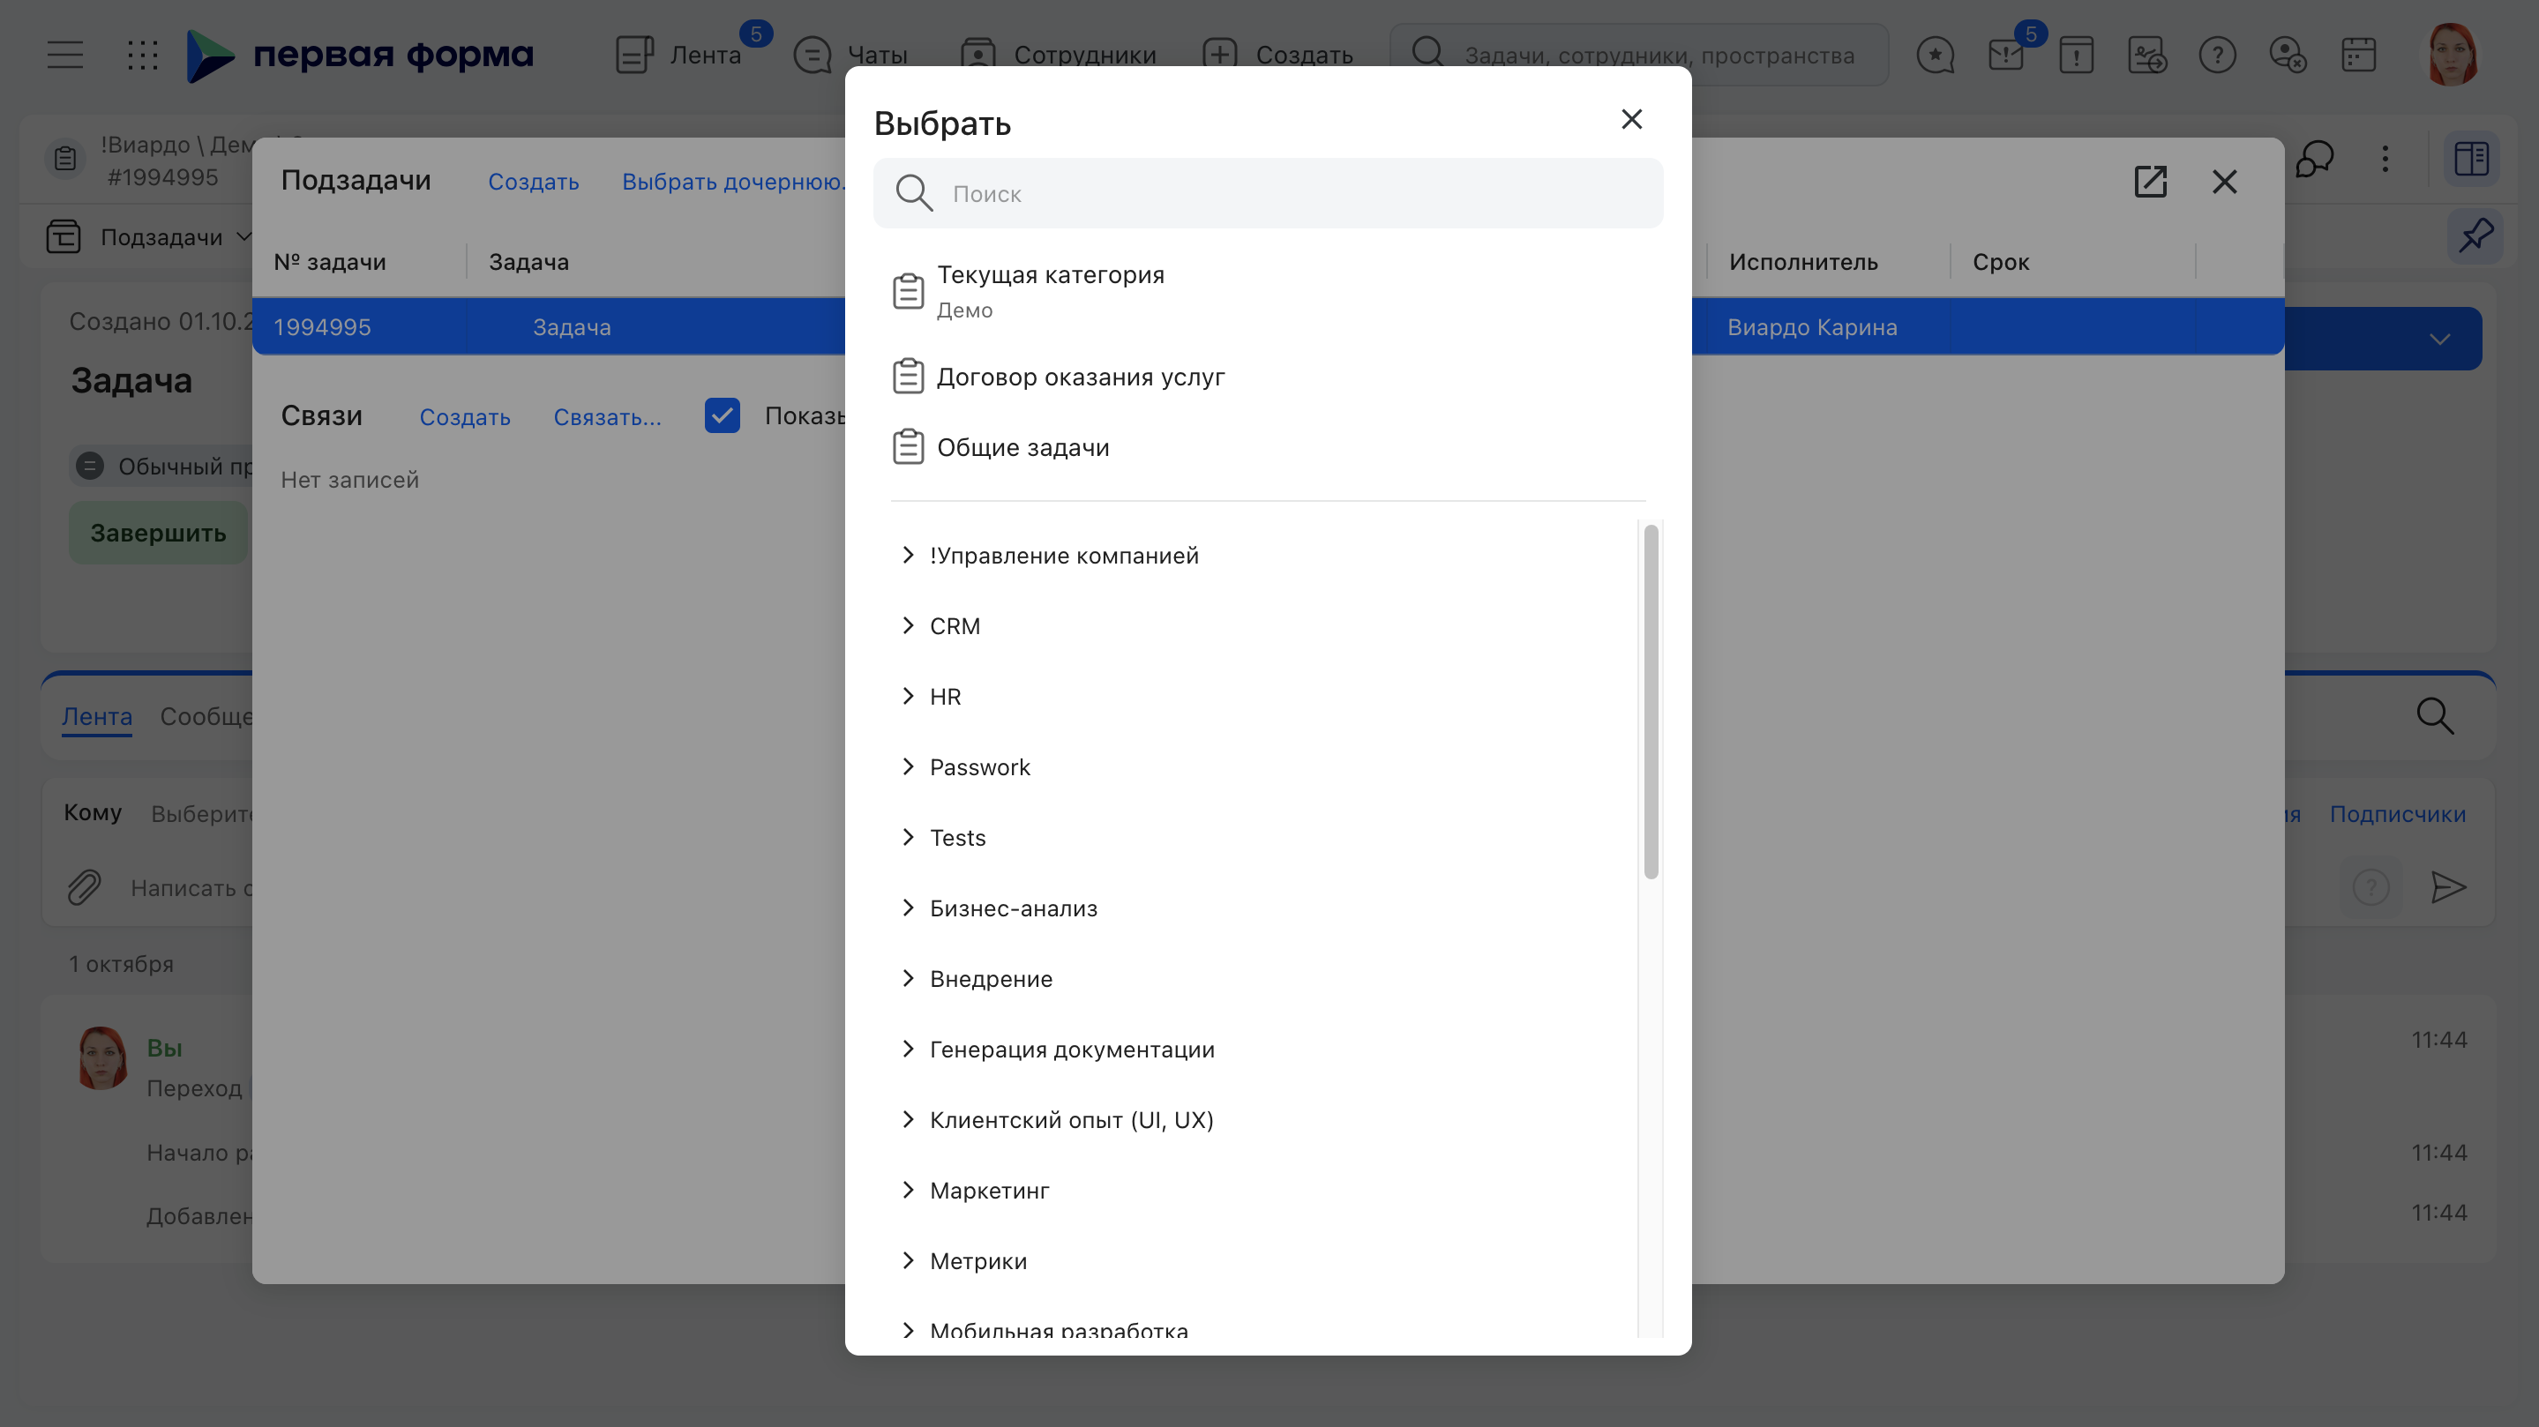Open the favorites star icon
2539x1427 pixels.
[1935, 56]
